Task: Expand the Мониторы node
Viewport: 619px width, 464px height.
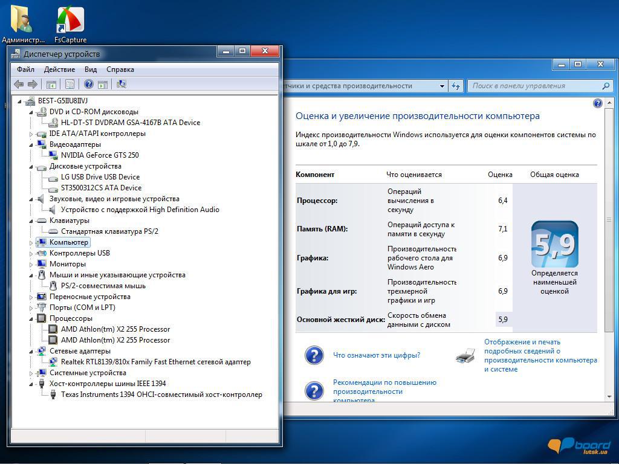Action: (x=31, y=264)
